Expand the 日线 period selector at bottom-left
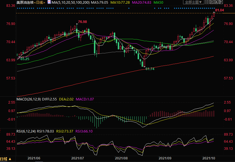 point(6,159)
